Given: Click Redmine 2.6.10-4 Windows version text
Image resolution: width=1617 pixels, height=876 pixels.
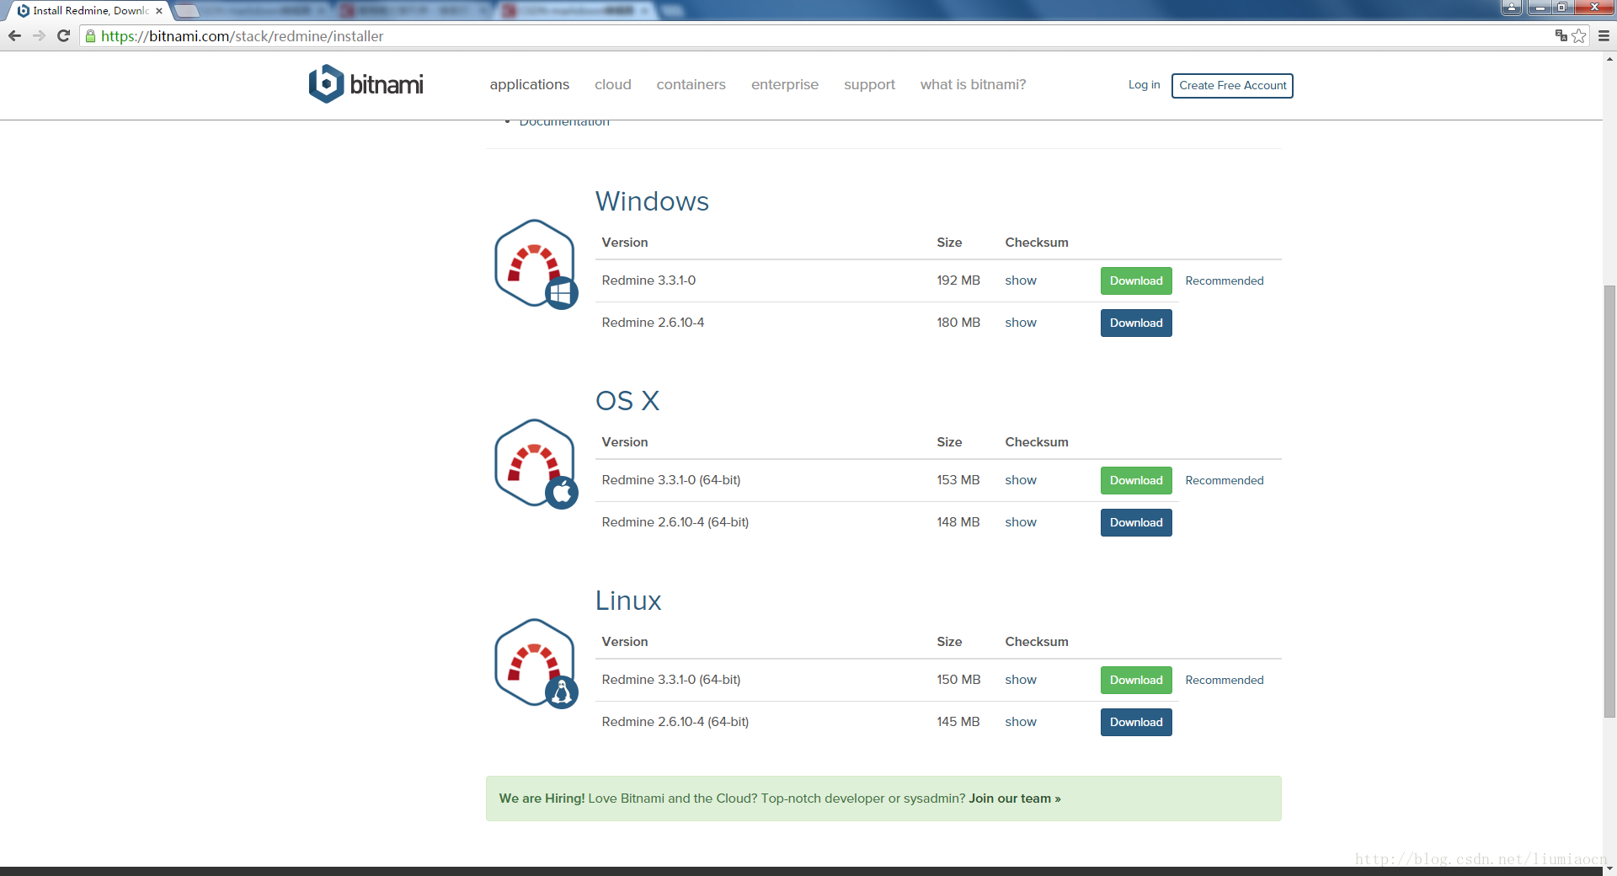Looking at the screenshot, I should coord(653,323).
